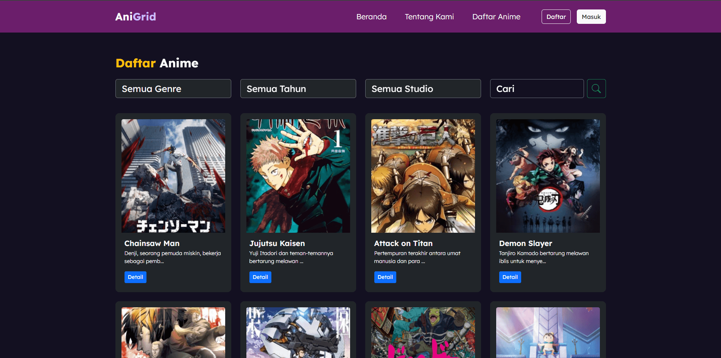This screenshot has height=358, width=721.
Task: Open Detail for Chainsaw Man
Action: tap(135, 277)
